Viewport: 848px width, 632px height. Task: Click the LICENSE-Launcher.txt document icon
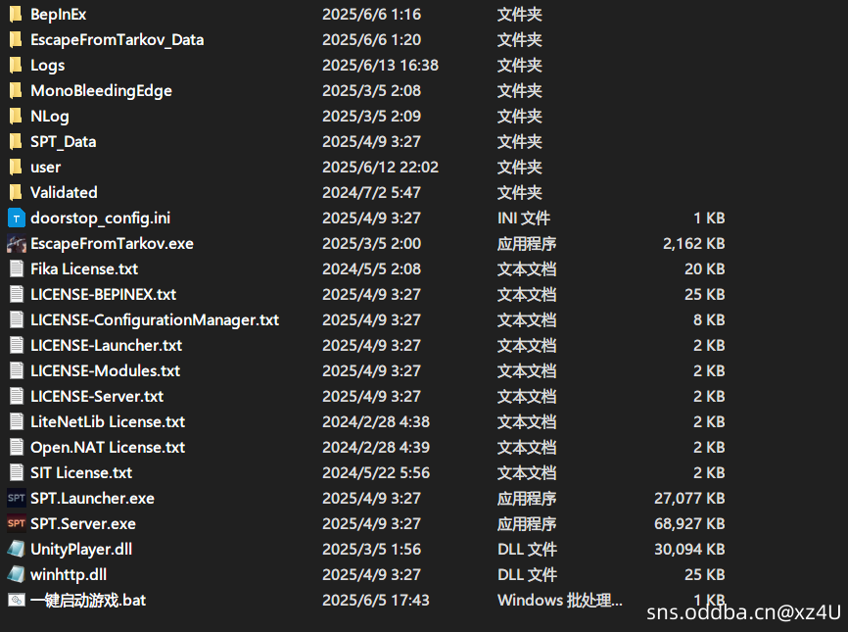click(x=17, y=345)
